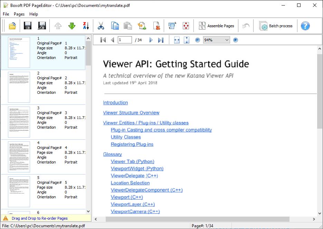The height and width of the screenshot is (229, 323).
Task: Open the Help menu
Action: coord(34,14)
